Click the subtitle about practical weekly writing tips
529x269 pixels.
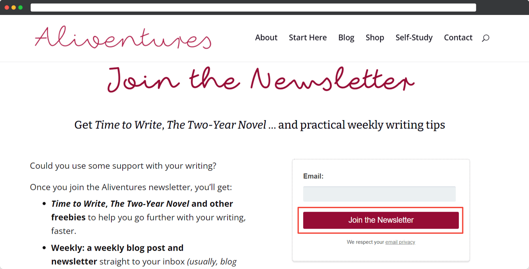[x=260, y=125]
